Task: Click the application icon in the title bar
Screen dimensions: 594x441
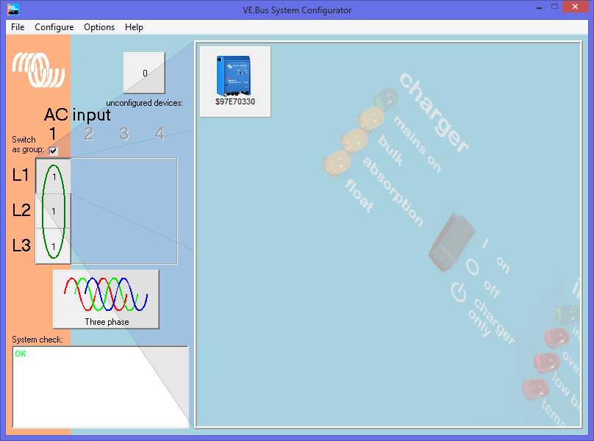Action: click(12, 10)
